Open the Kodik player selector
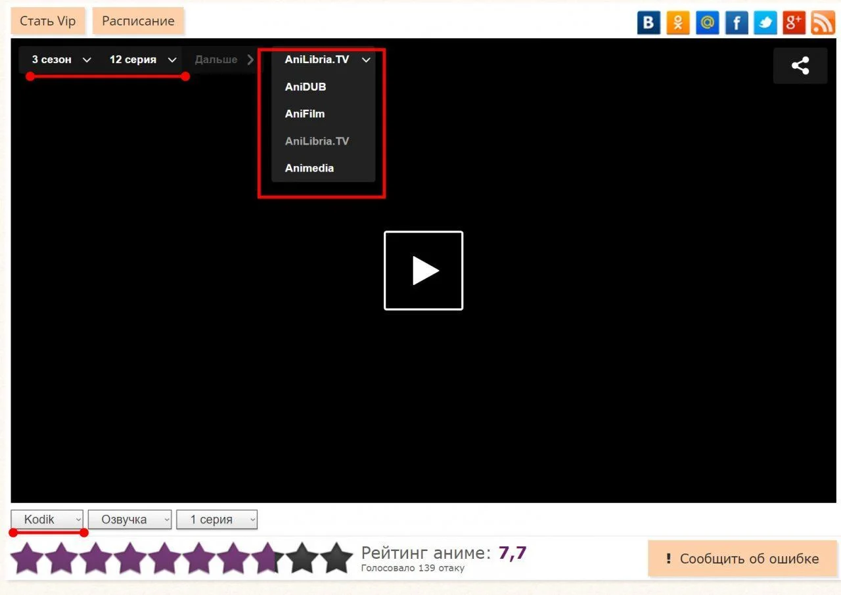Image resolution: width=841 pixels, height=595 pixels. 47,519
